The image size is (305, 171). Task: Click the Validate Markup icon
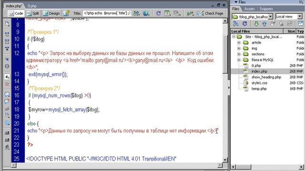pyautogui.click(x=190, y=13)
